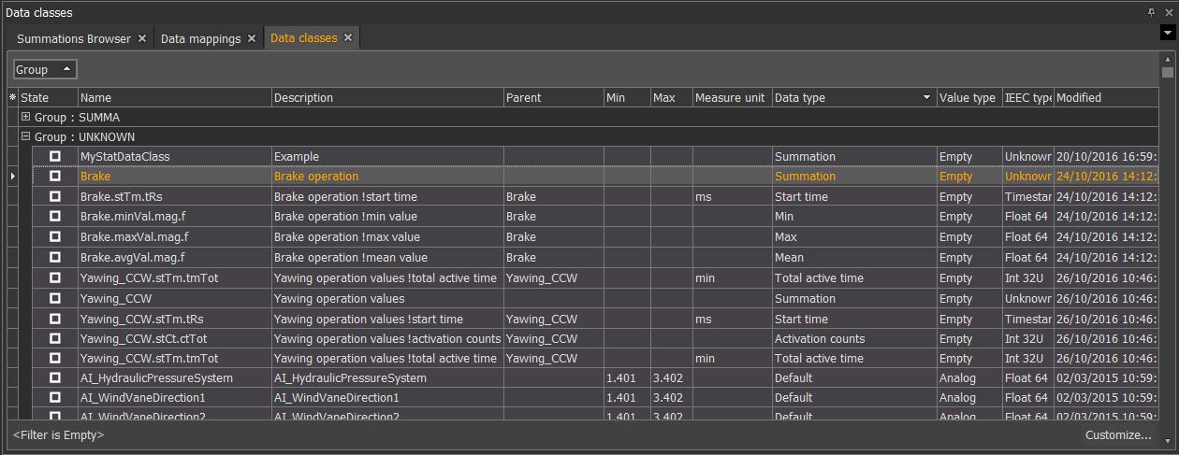
Task: Select 'Brake operation !start time' cell
Action: point(387,196)
